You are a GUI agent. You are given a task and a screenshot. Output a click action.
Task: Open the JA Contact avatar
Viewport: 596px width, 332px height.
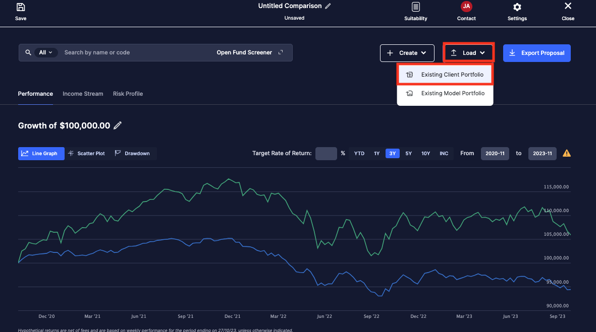[466, 7]
